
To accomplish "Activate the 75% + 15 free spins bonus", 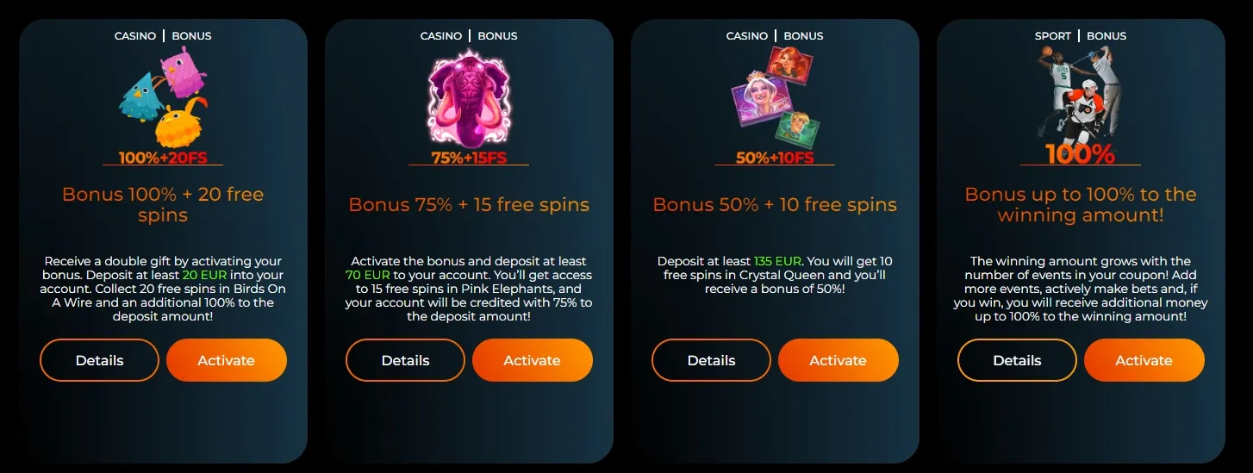I will [533, 360].
